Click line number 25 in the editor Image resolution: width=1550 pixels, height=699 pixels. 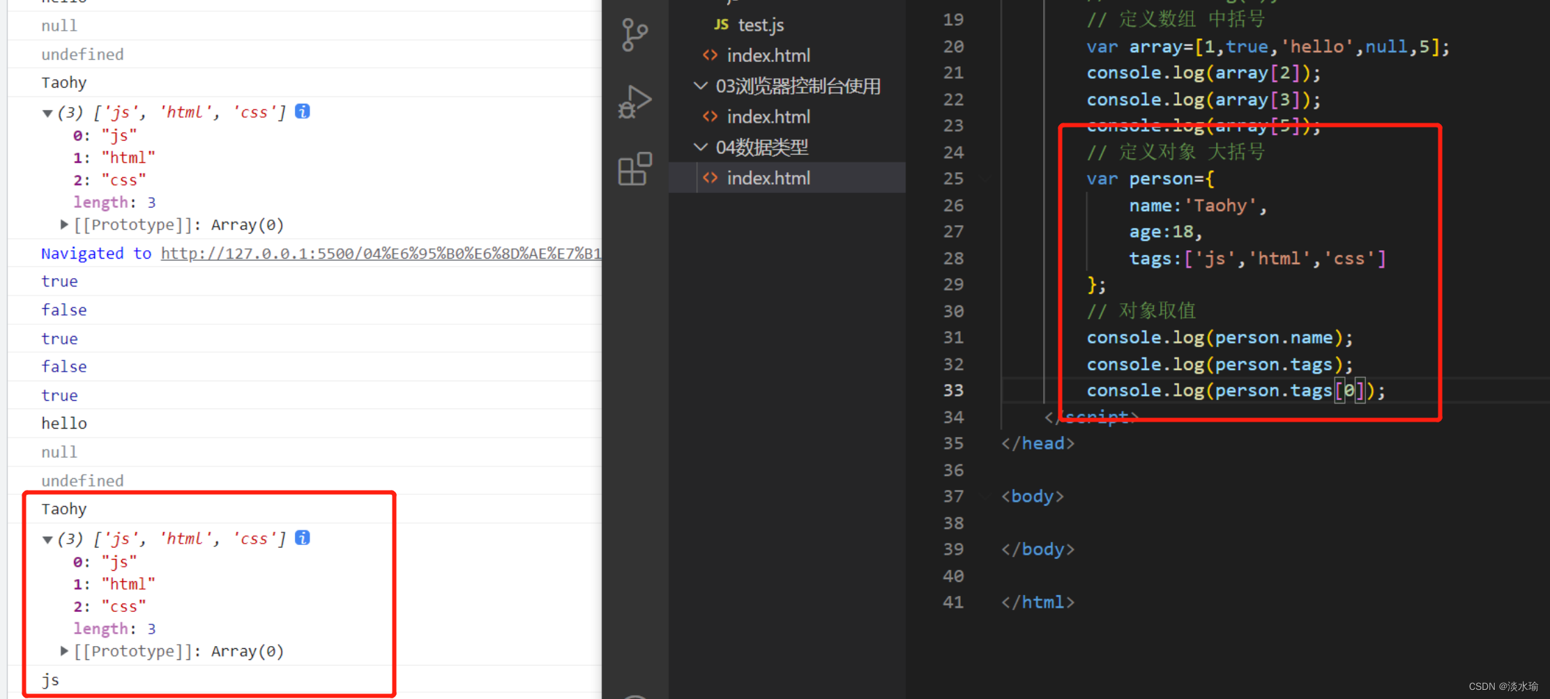coord(953,179)
